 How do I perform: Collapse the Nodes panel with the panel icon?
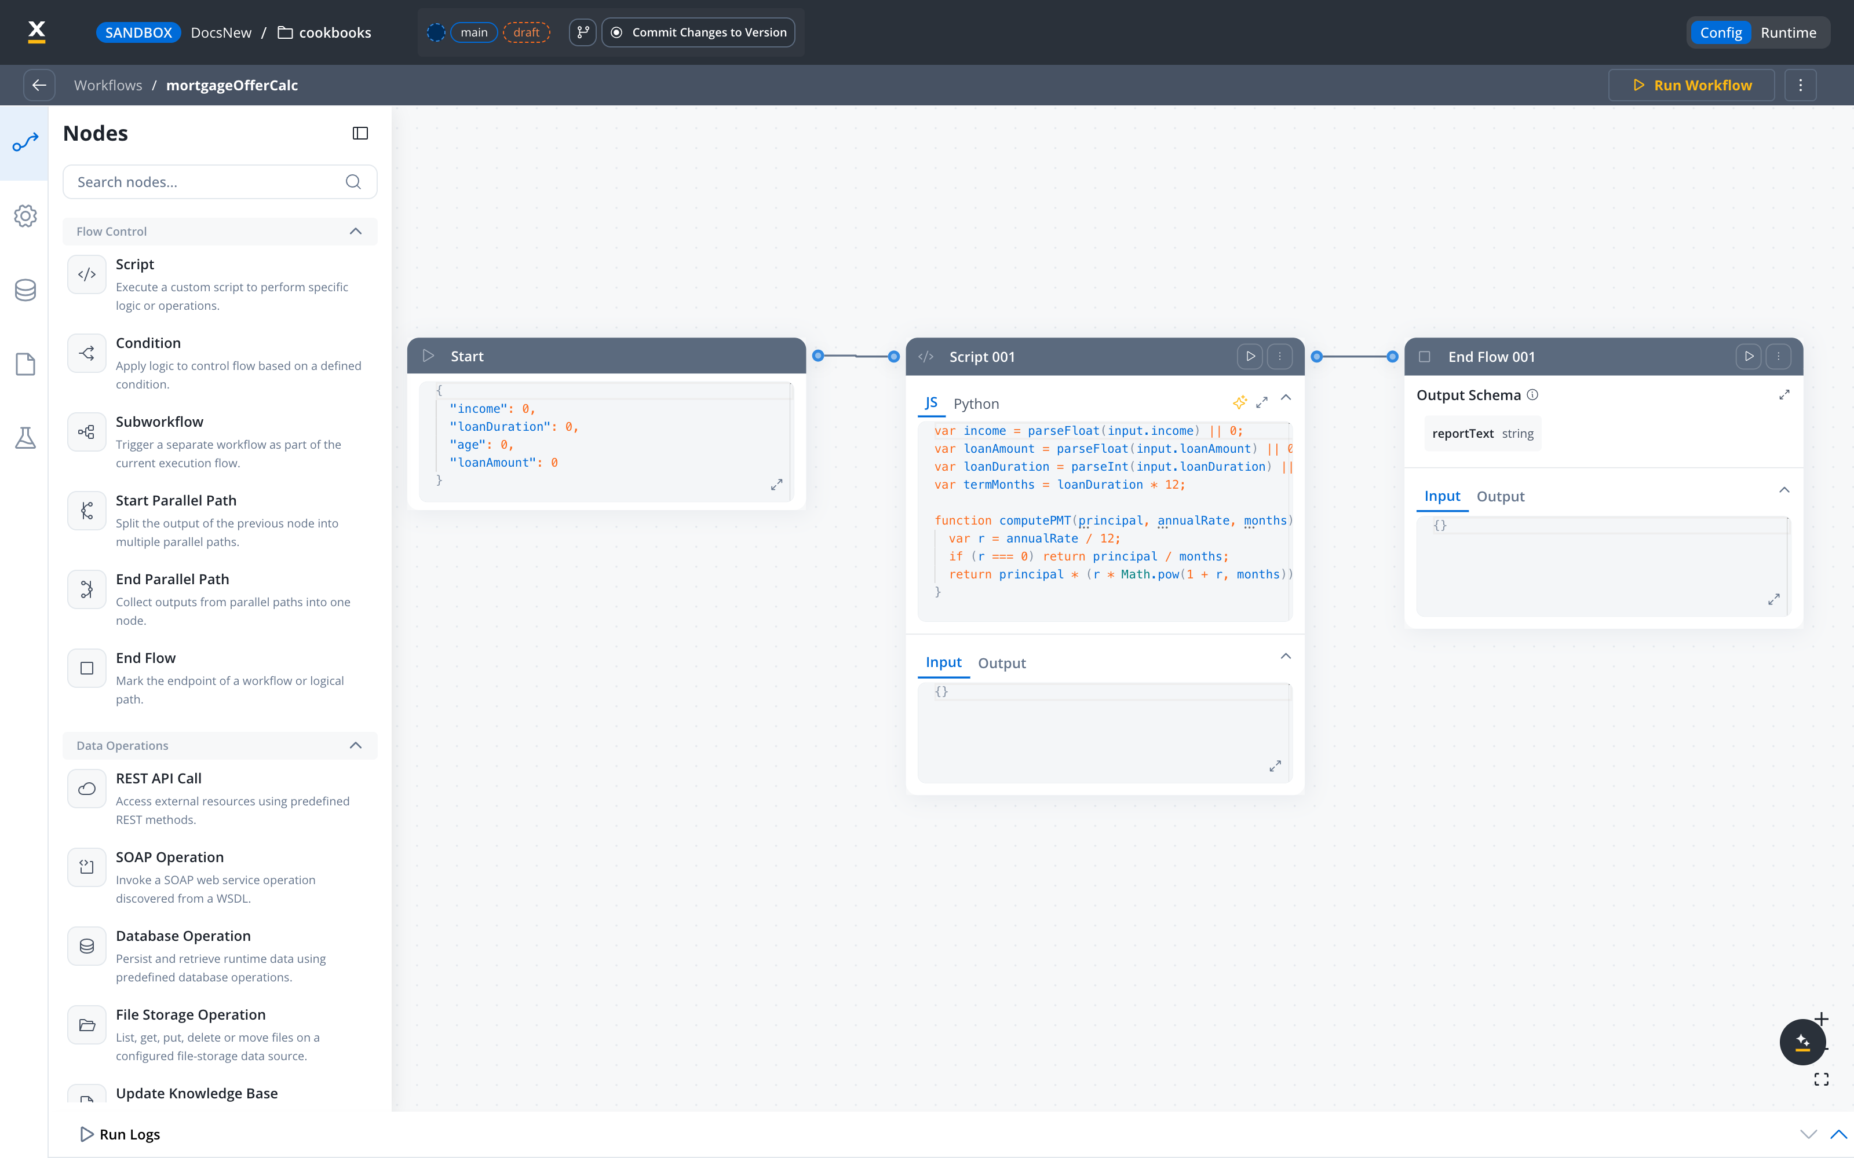(x=360, y=133)
